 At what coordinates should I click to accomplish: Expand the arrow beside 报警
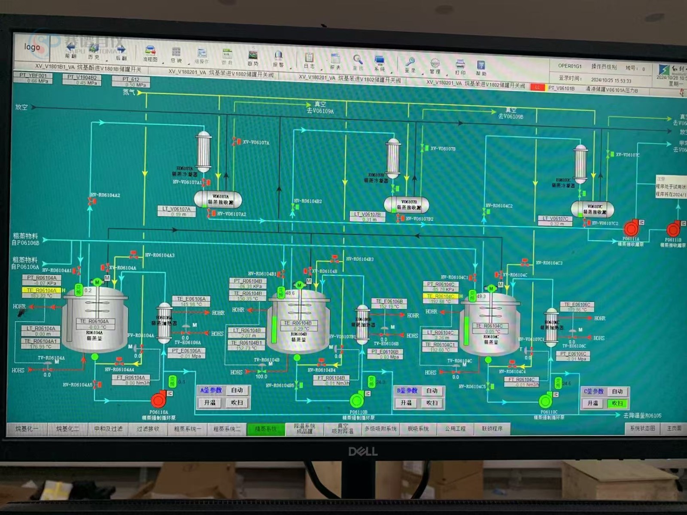point(291,68)
